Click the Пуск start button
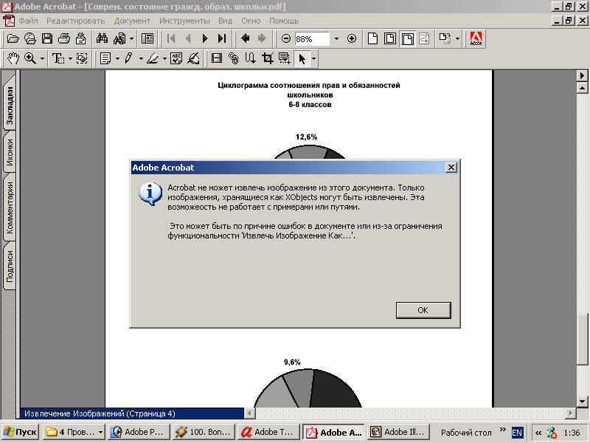The height and width of the screenshot is (443, 590). point(20,432)
